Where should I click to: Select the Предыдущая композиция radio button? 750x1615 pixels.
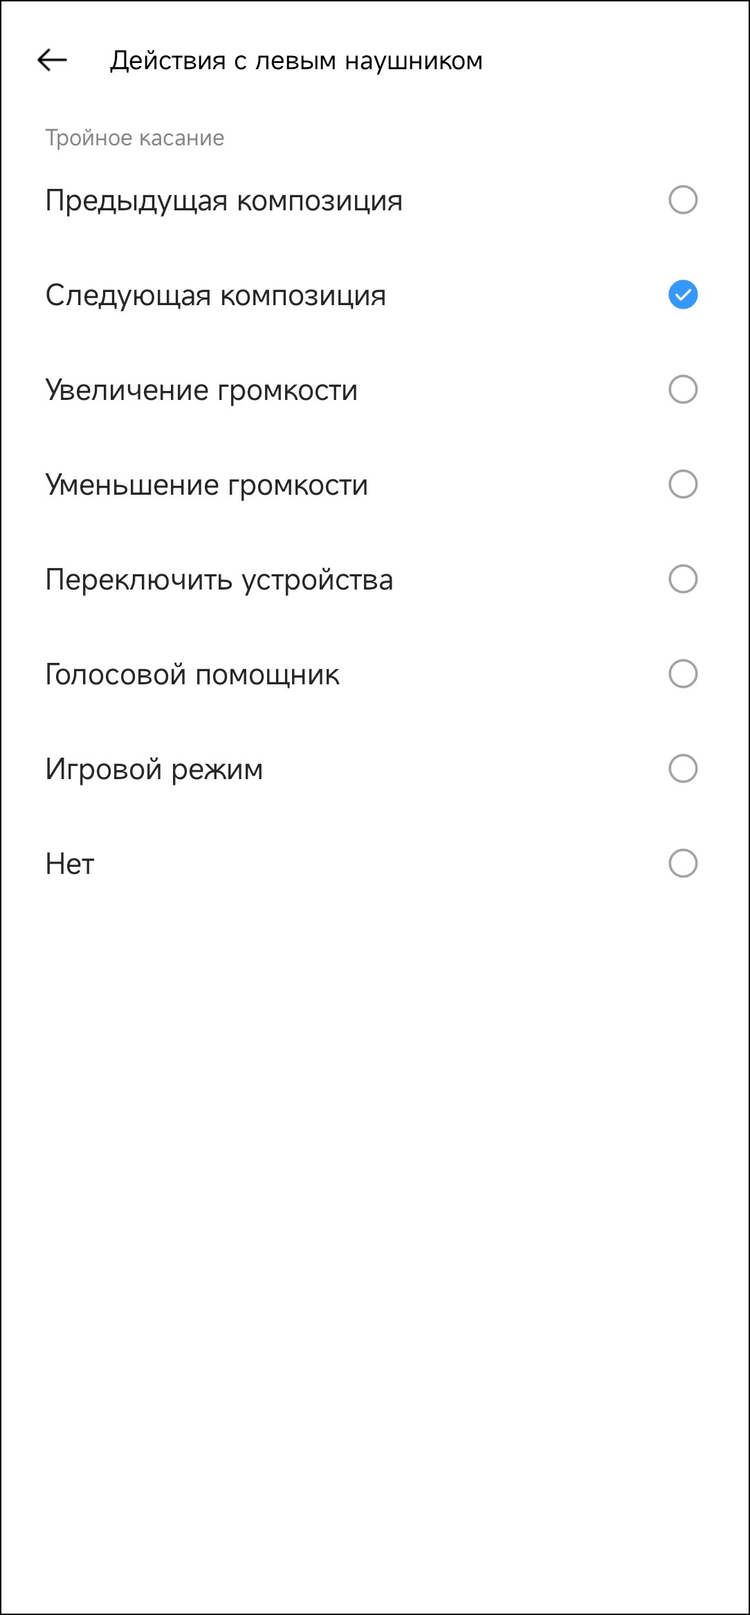682,200
